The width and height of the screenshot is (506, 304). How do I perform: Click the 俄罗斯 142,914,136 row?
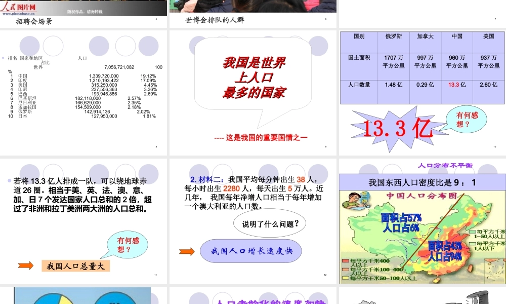point(80,111)
